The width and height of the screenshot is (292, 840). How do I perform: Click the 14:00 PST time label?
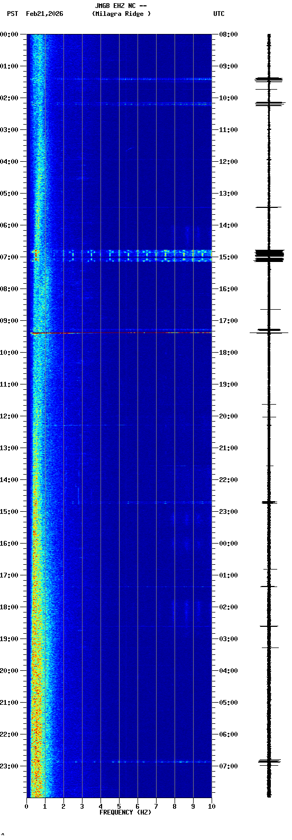(x=10, y=480)
